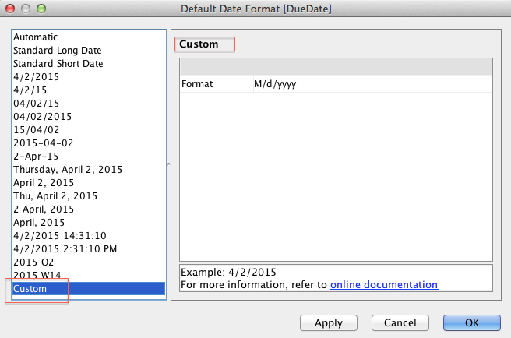The width and height of the screenshot is (511, 338).
Task: Select the 4/2/2015 2:31:10 PM format
Action: tap(65, 249)
